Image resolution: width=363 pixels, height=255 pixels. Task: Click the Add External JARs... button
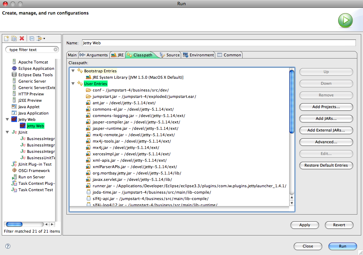click(326, 130)
